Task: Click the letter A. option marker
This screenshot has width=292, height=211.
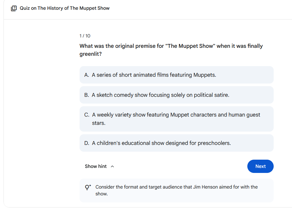Action: [x=87, y=75]
